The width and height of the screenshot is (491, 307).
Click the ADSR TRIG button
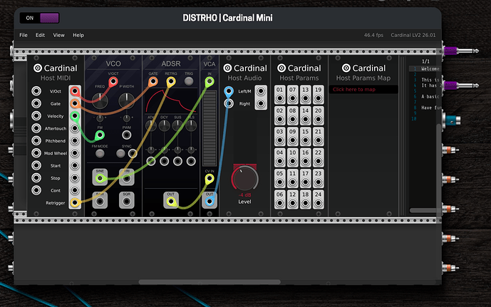[189, 83]
